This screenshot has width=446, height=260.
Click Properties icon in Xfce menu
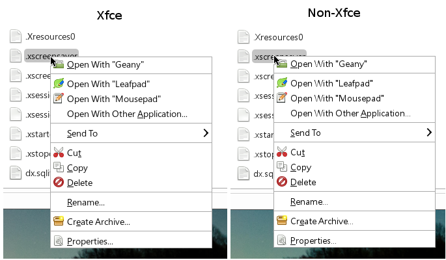(59, 241)
